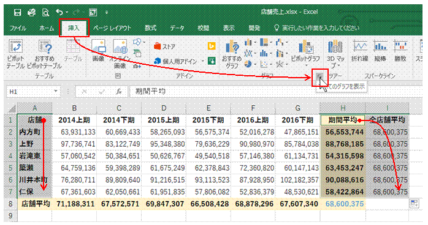Select the 68,600,375 cell in row 8
This screenshot has width=428, height=225.
(343, 204)
